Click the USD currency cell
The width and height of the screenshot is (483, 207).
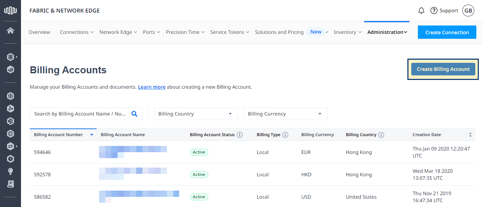point(306,197)
